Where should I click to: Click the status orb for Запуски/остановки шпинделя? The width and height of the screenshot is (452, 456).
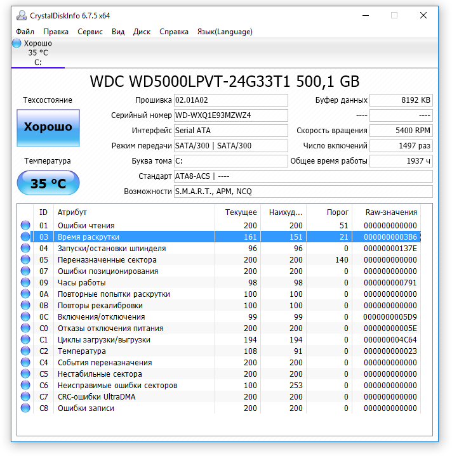25,248
